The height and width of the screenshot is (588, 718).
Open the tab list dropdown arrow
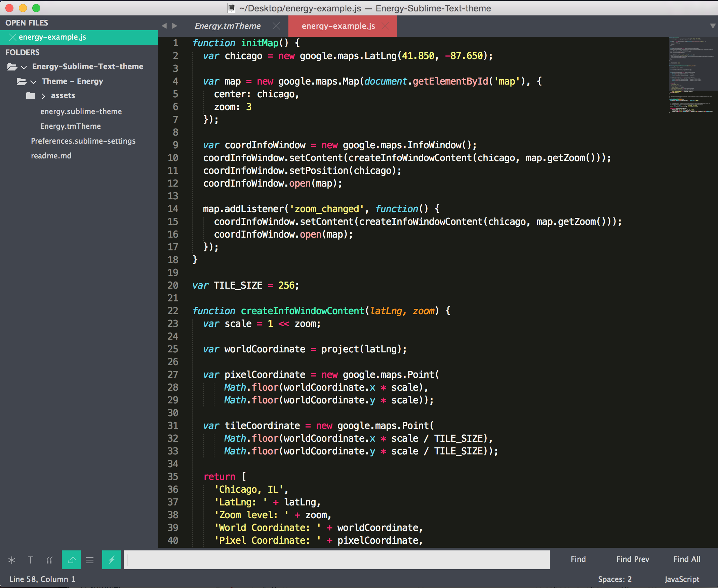pyautogui.click(x=713, y=26)
